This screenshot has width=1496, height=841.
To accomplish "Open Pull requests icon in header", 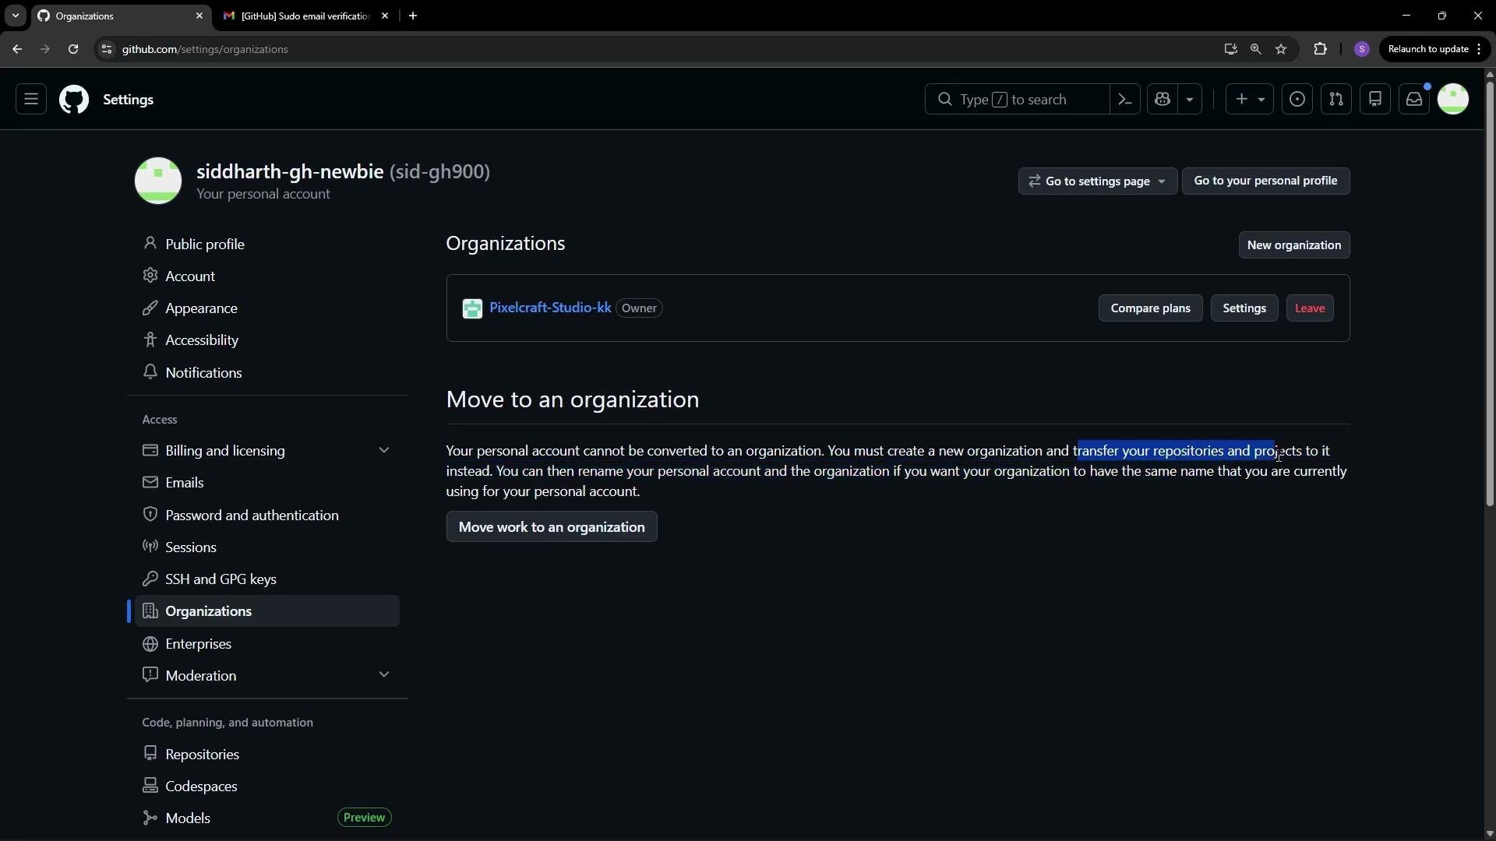I will click(1336, 100).
